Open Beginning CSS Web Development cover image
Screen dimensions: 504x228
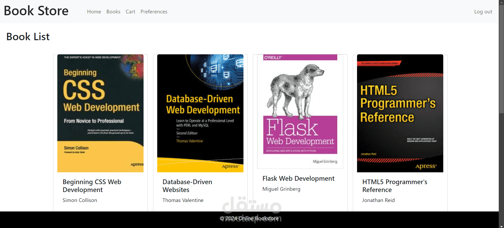(x=100, y=113)
